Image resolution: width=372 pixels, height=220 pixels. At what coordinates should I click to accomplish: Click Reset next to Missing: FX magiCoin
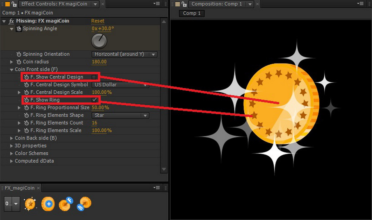coord(97,21)
